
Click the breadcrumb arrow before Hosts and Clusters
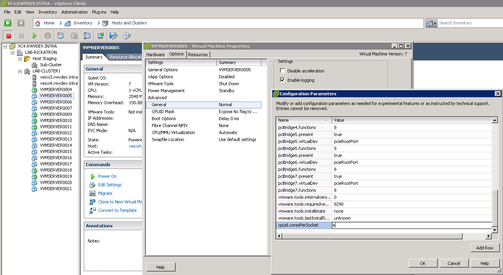pos(99,23)
